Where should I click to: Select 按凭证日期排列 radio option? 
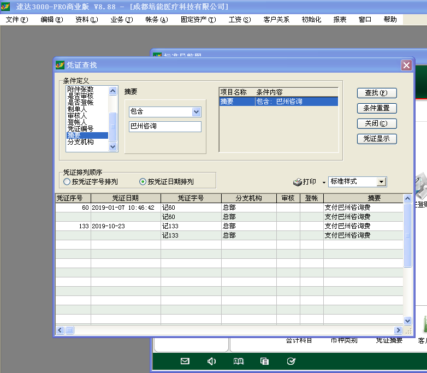tap(143, 182)
